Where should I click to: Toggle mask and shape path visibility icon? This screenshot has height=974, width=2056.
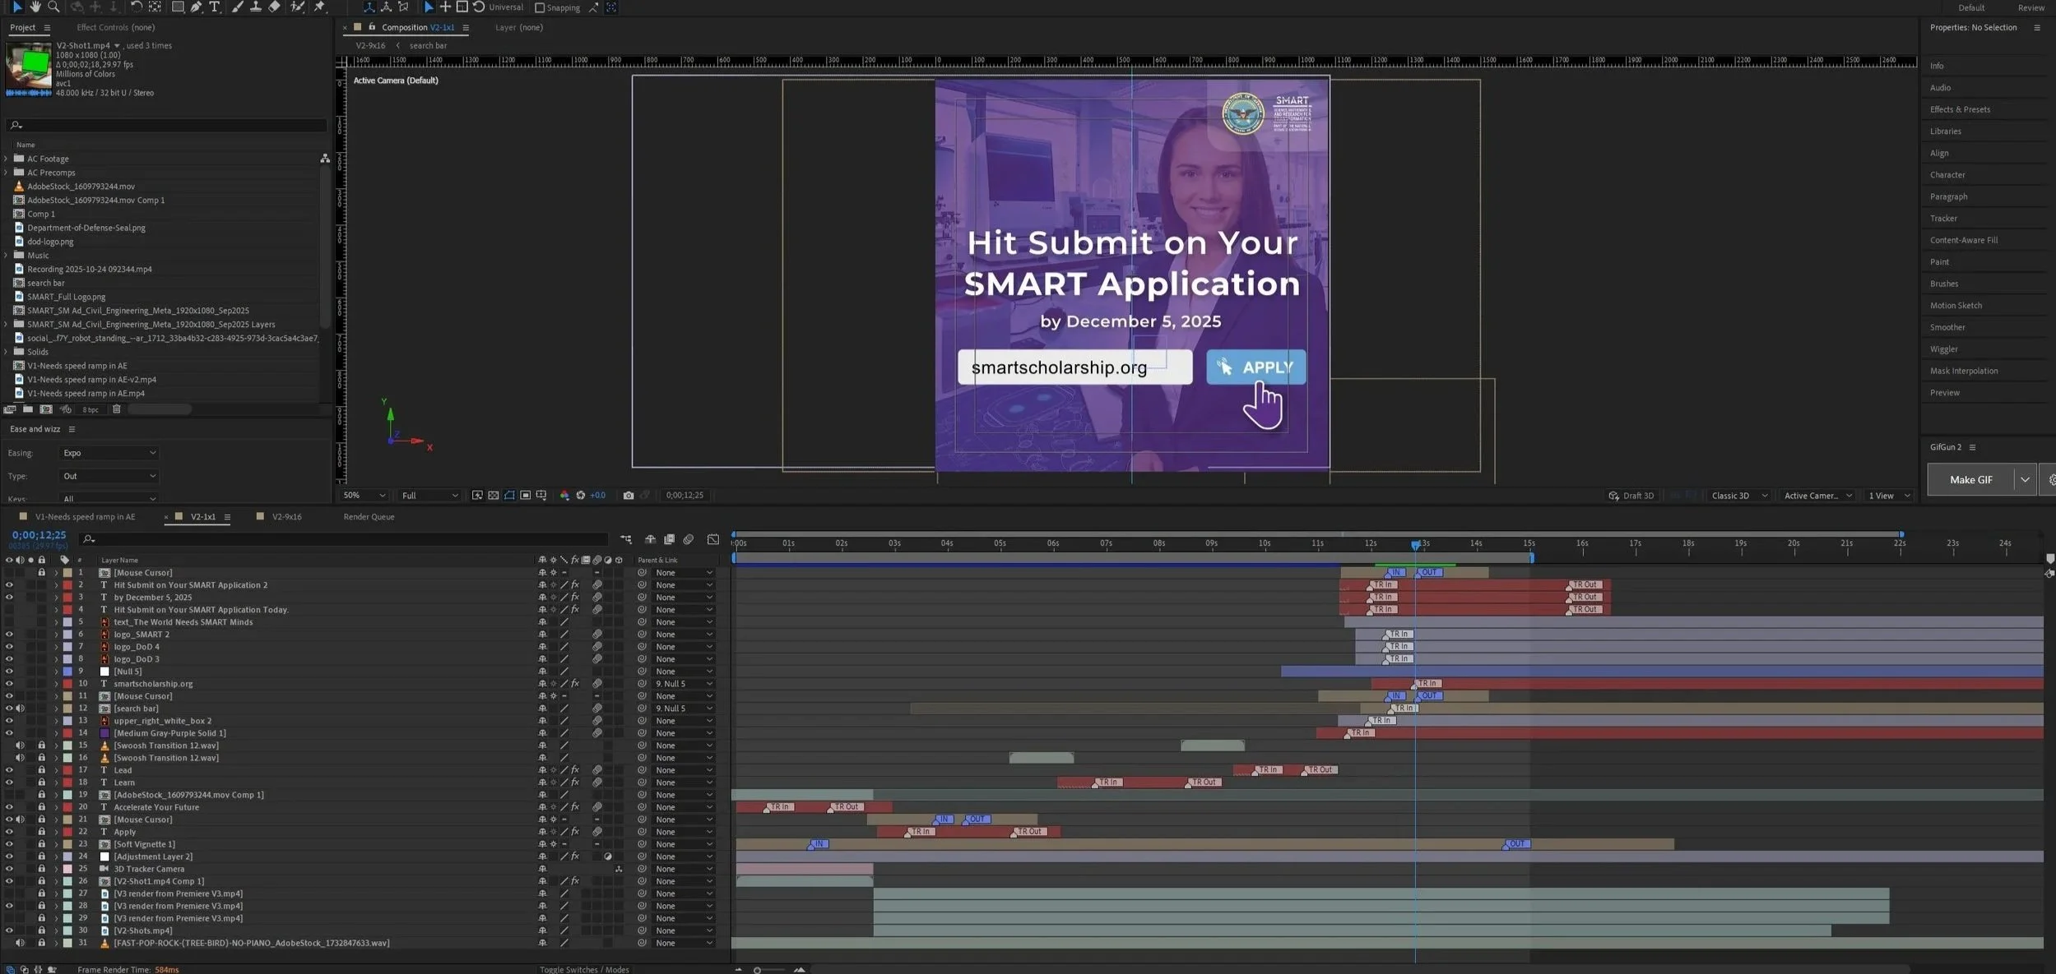[509, 495]
